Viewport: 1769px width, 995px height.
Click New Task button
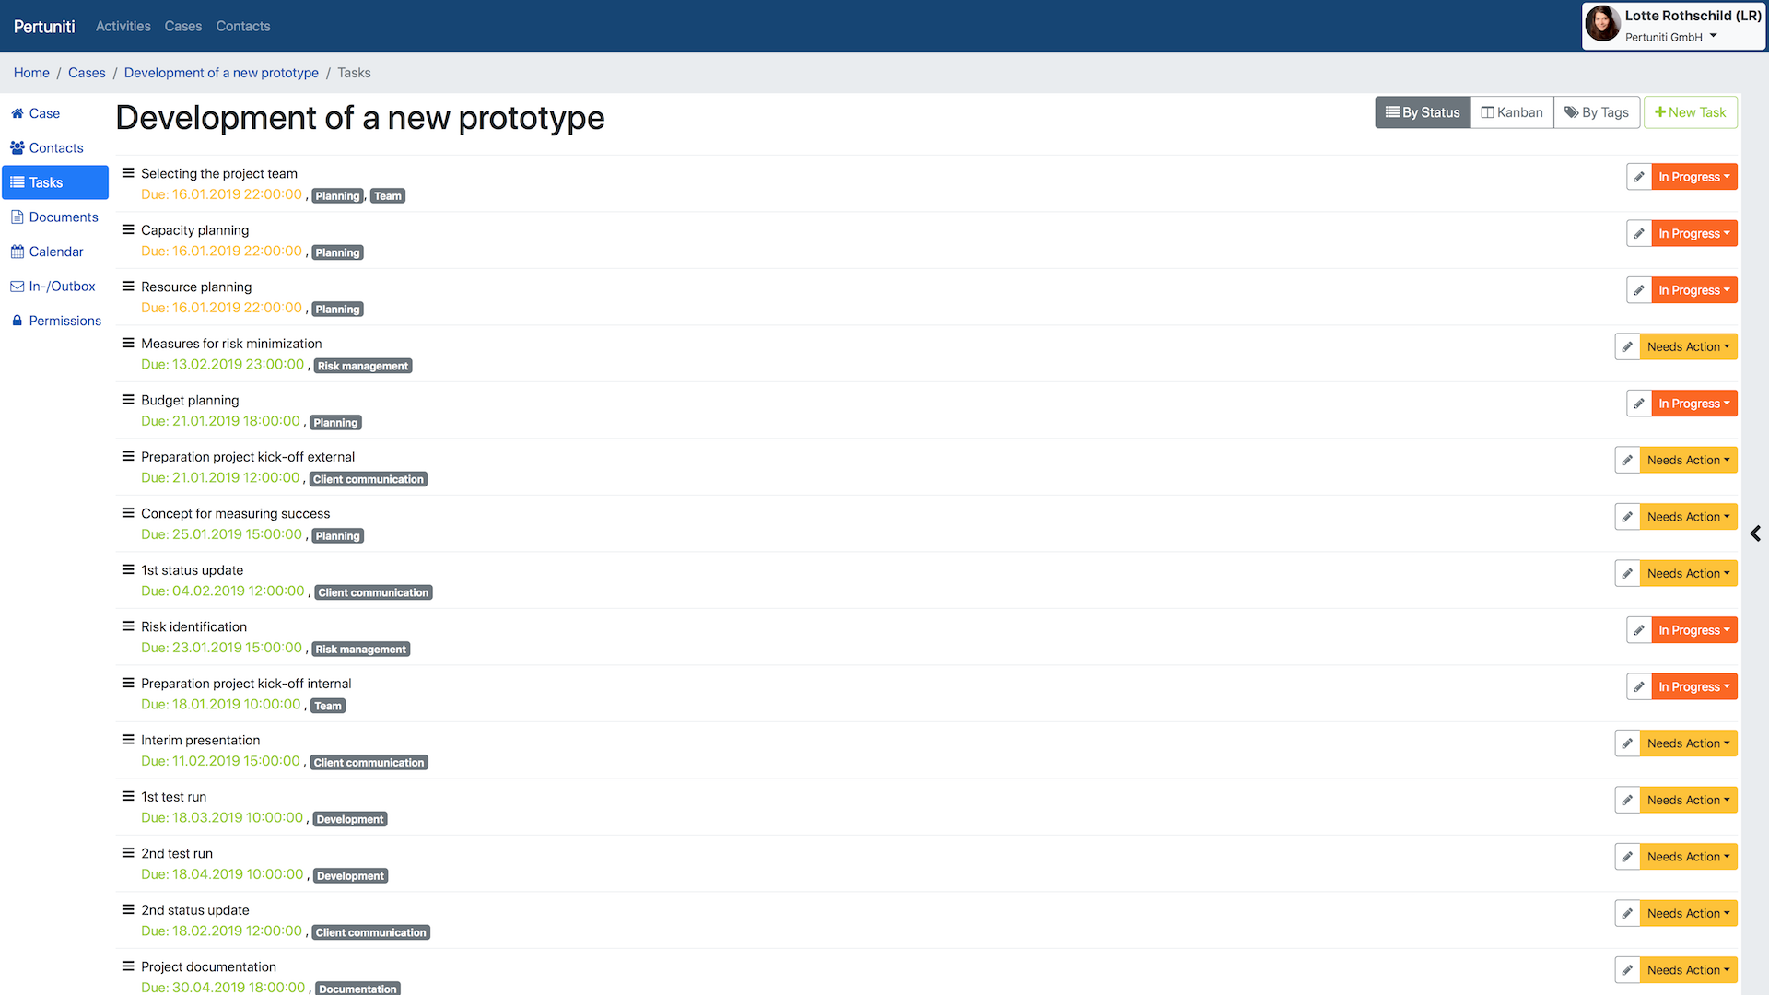tap(1690, 111)
